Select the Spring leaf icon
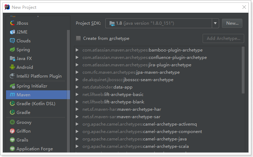Image resolution: width=253 pixels, height=157 pixels. click(13, 50)
